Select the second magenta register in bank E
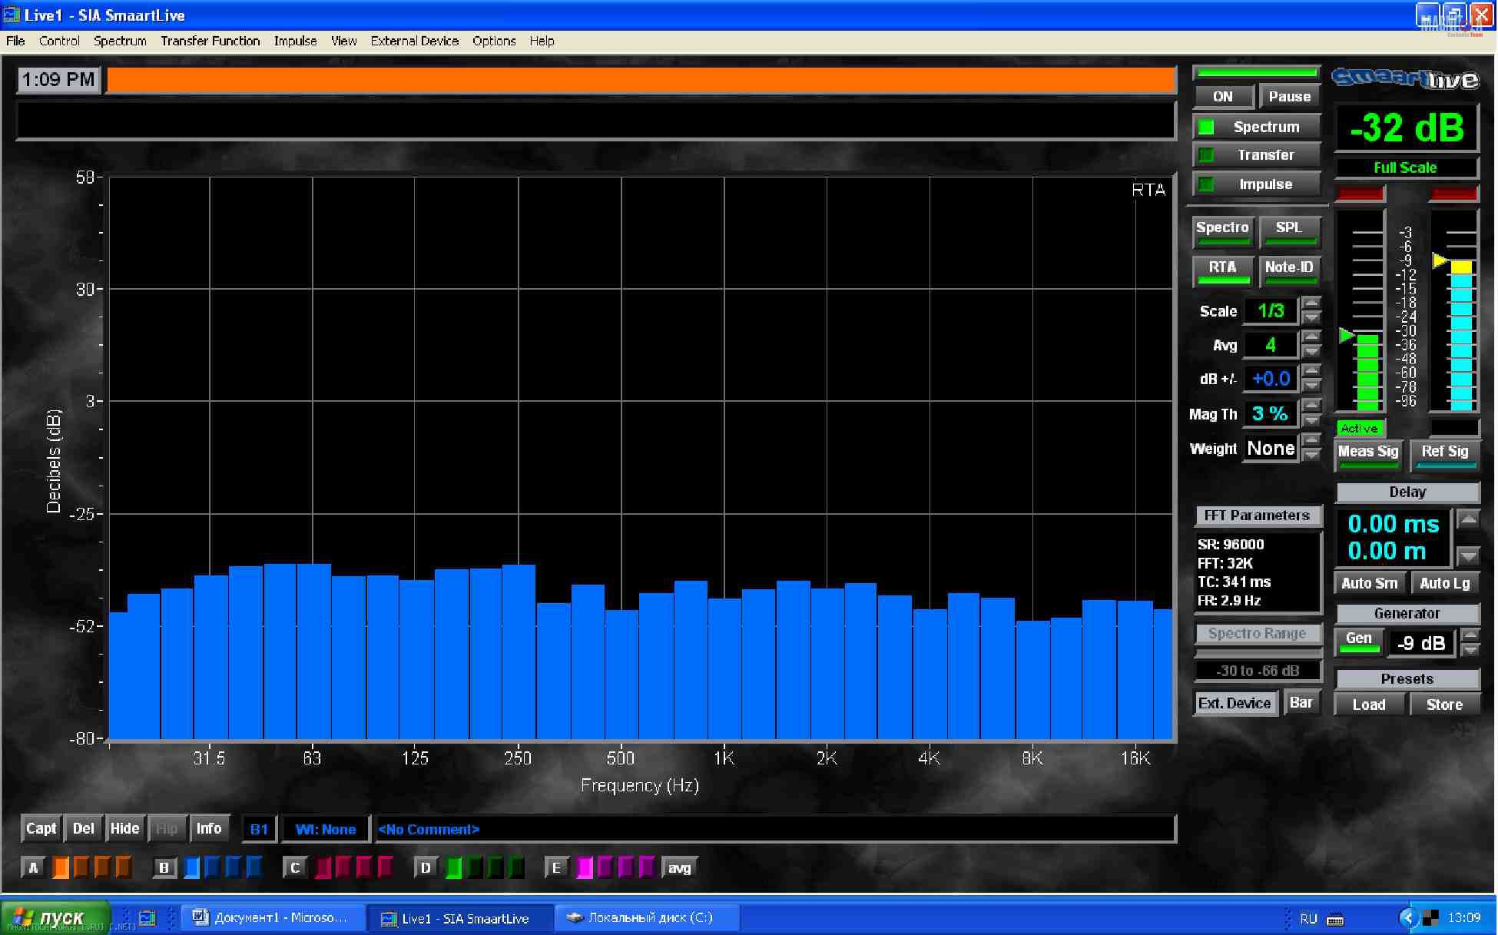 pyautogui.click(x=605, y=867)
